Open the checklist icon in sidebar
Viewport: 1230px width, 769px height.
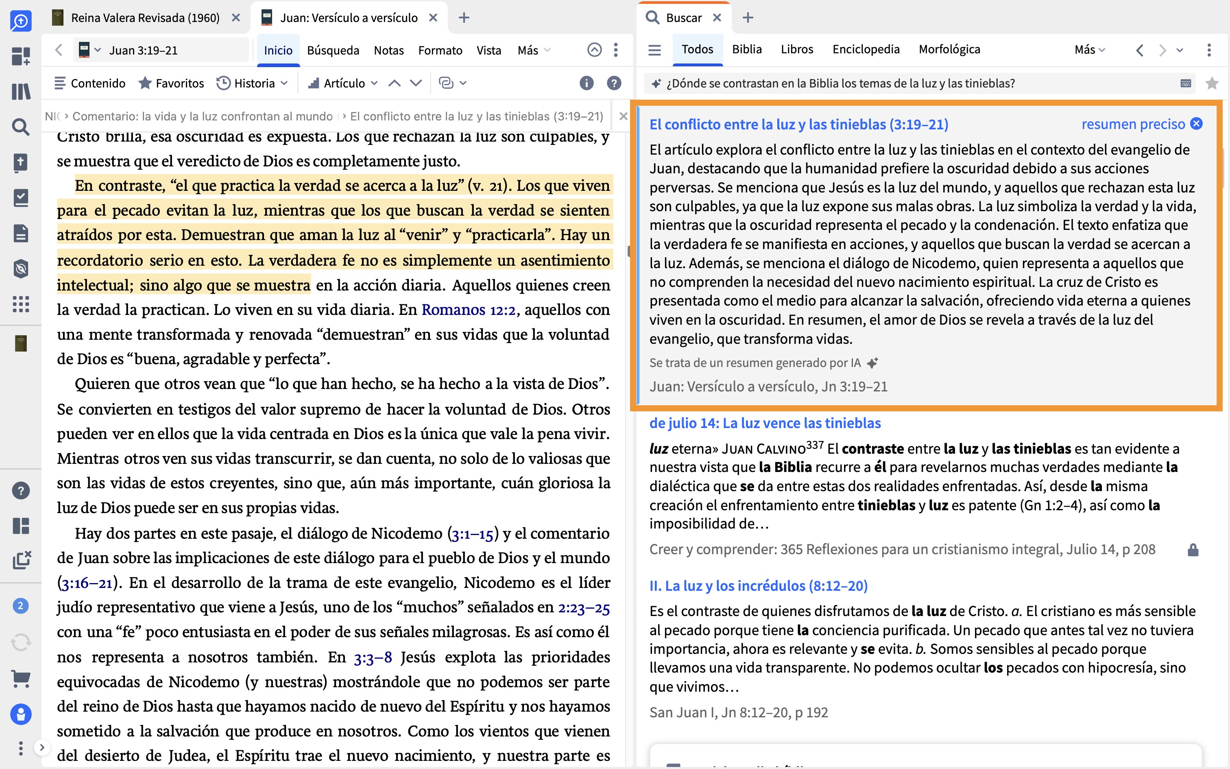coord(21,198)
